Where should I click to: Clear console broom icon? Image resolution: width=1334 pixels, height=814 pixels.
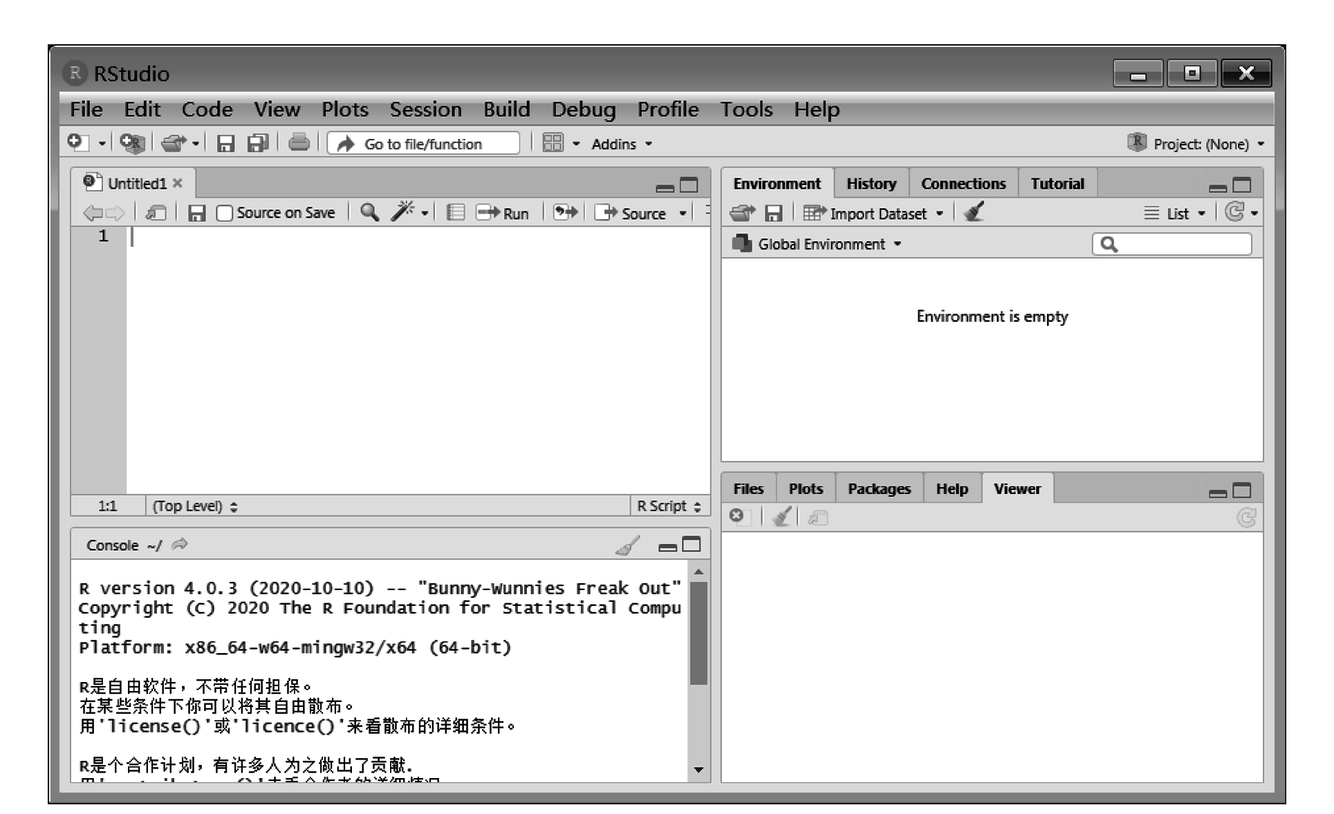pyautogui.click(x=627, y=546)
